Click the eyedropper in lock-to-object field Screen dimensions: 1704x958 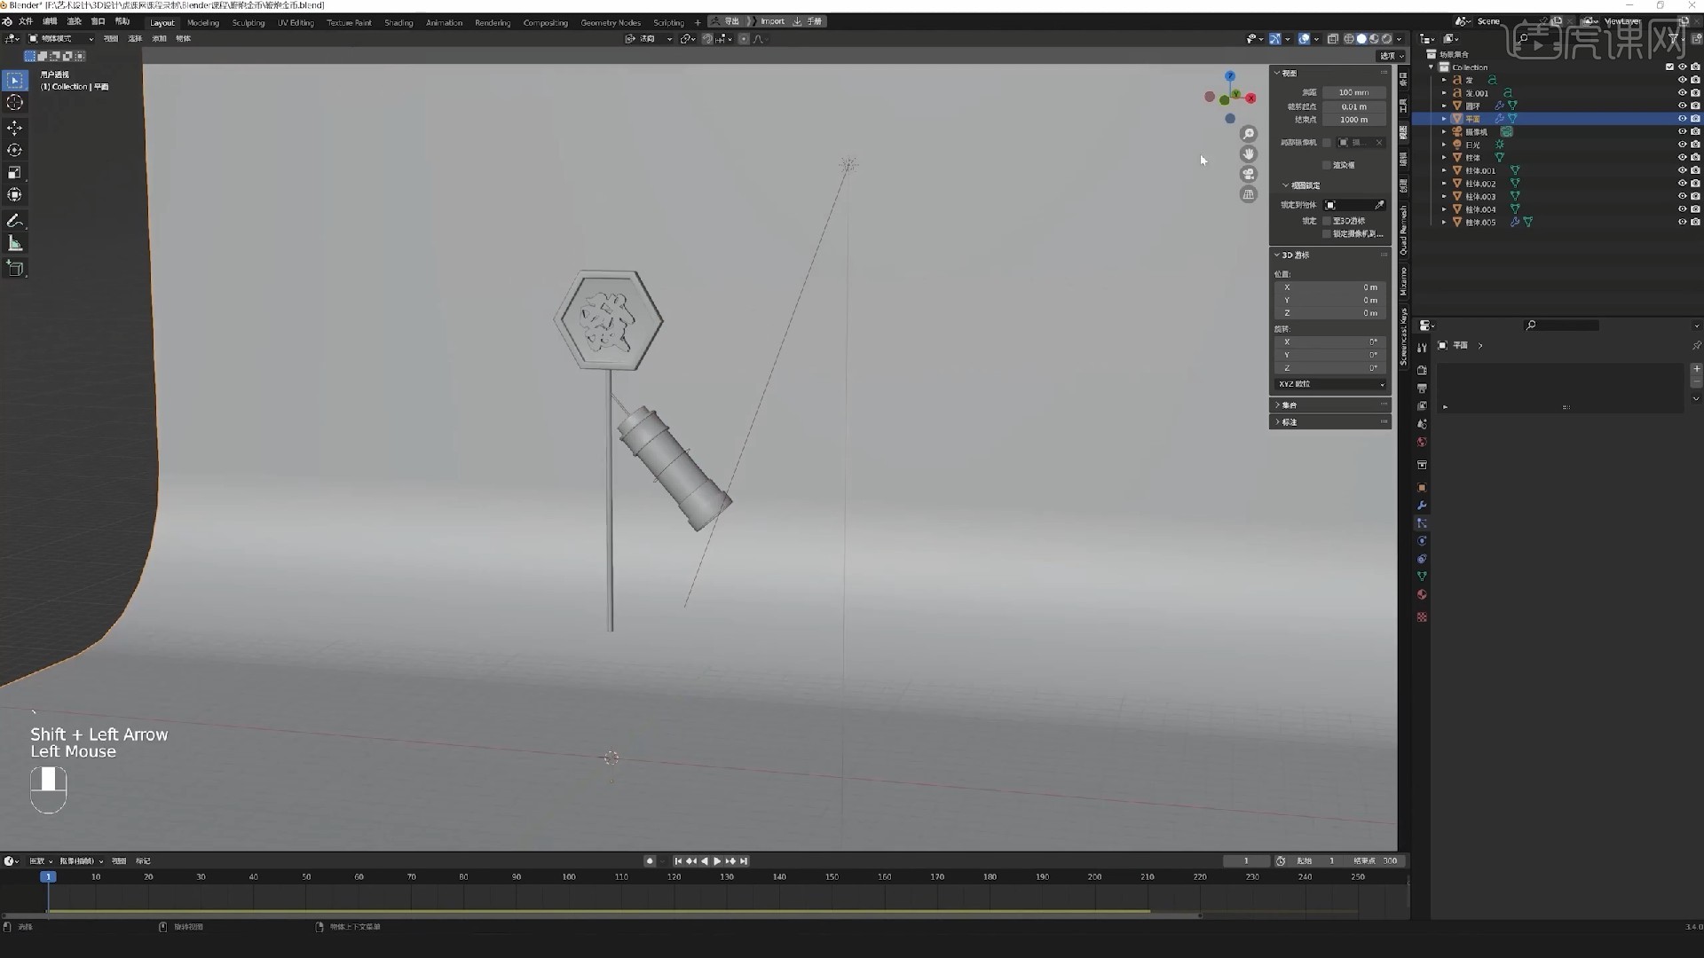point(1379,205)
